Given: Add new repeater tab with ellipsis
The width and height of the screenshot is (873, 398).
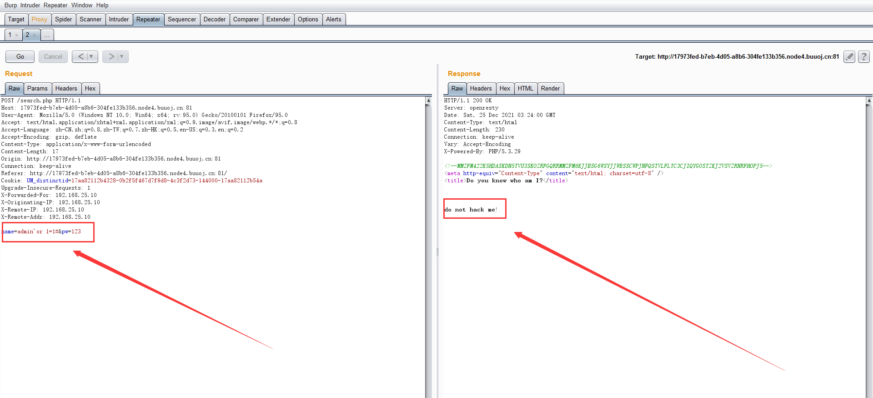Looking at the screenshot, I should pyautogui.click(x=47, y=35).
